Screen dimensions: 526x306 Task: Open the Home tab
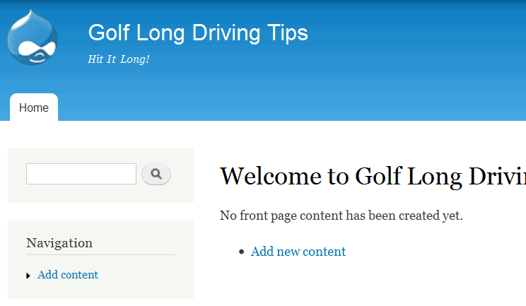(x=34, y=107)
